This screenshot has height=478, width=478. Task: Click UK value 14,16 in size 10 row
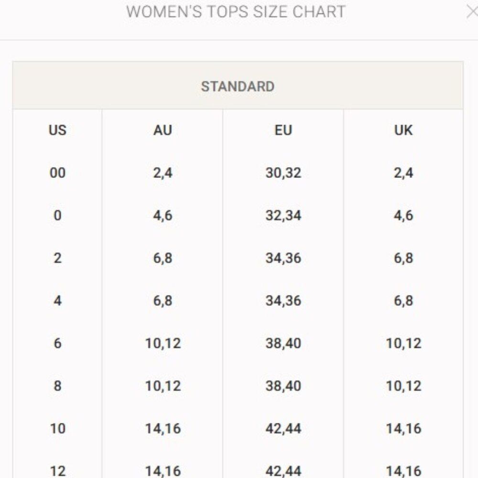[x=403, y=429]
